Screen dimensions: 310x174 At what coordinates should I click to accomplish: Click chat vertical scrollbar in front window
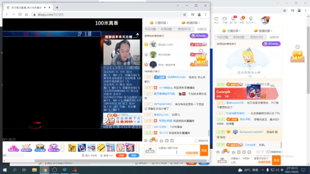(x=208, y=133)
